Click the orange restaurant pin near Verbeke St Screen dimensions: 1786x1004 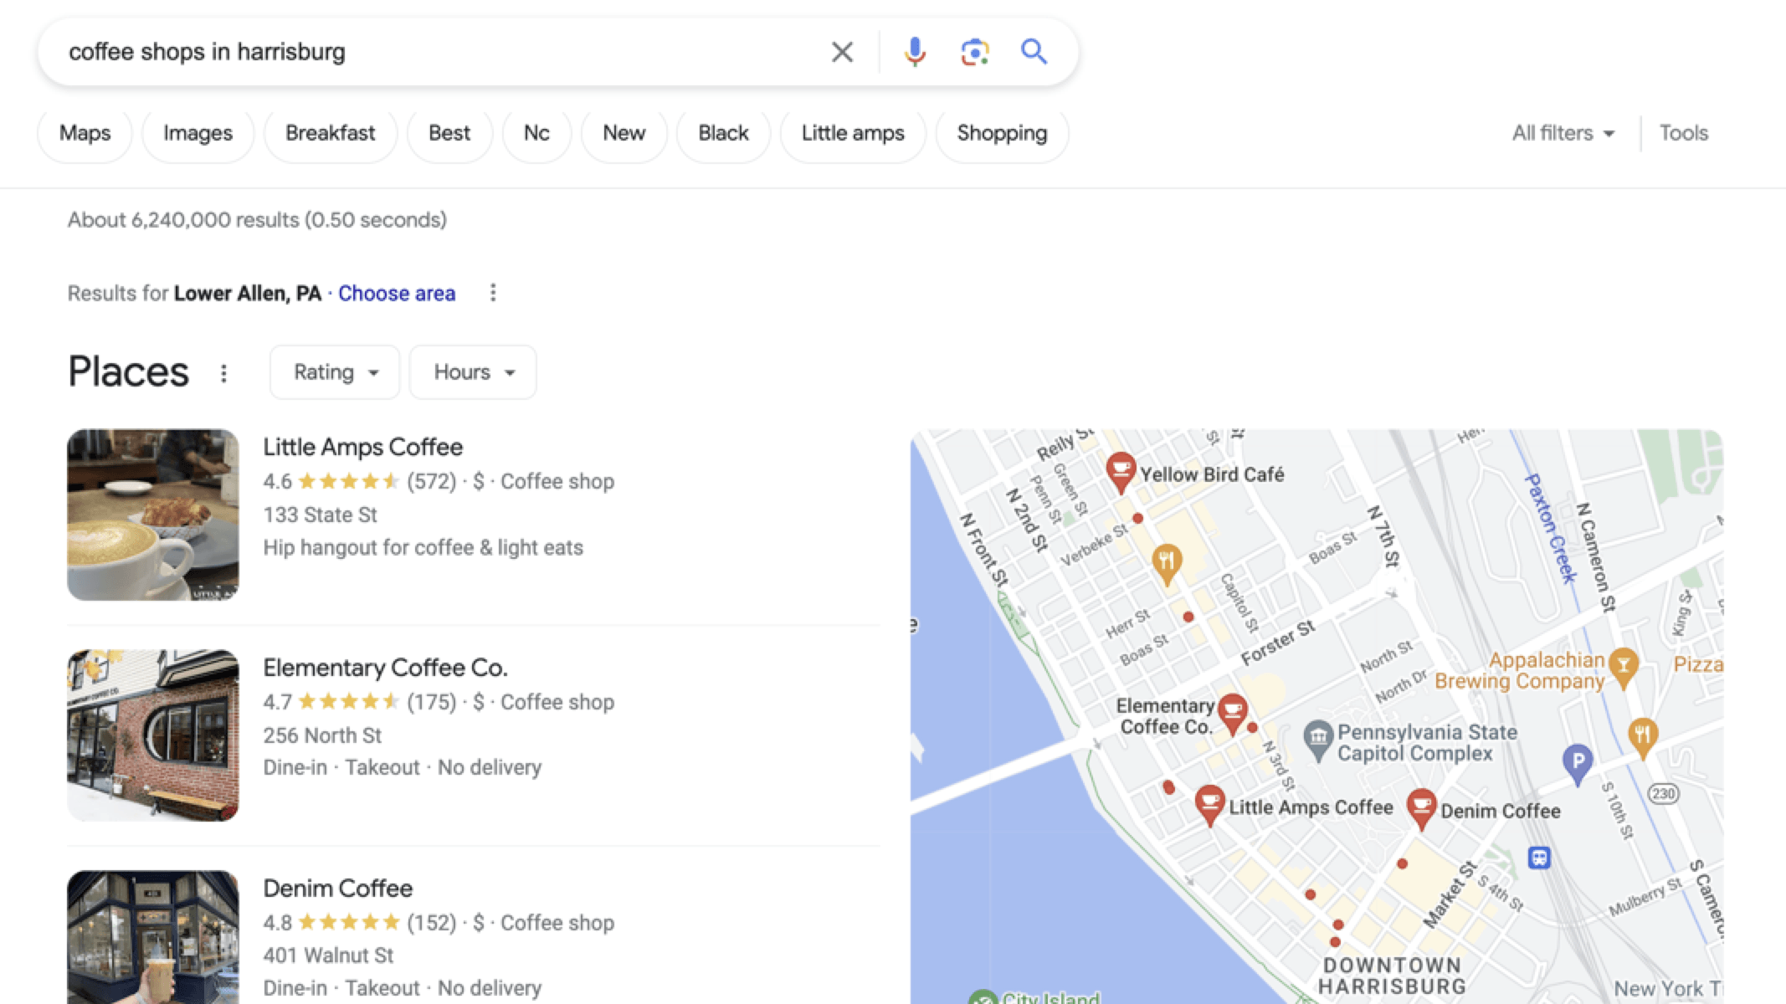point(1167,564)
